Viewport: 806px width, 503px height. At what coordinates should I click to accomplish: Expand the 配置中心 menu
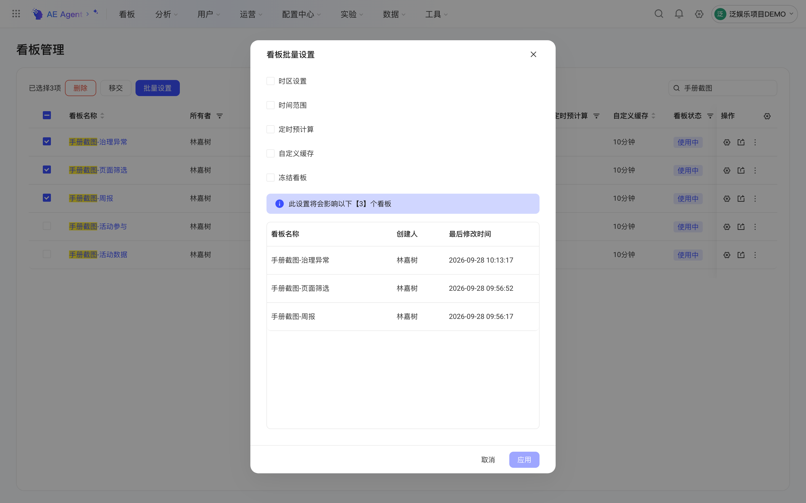point(301,14)
